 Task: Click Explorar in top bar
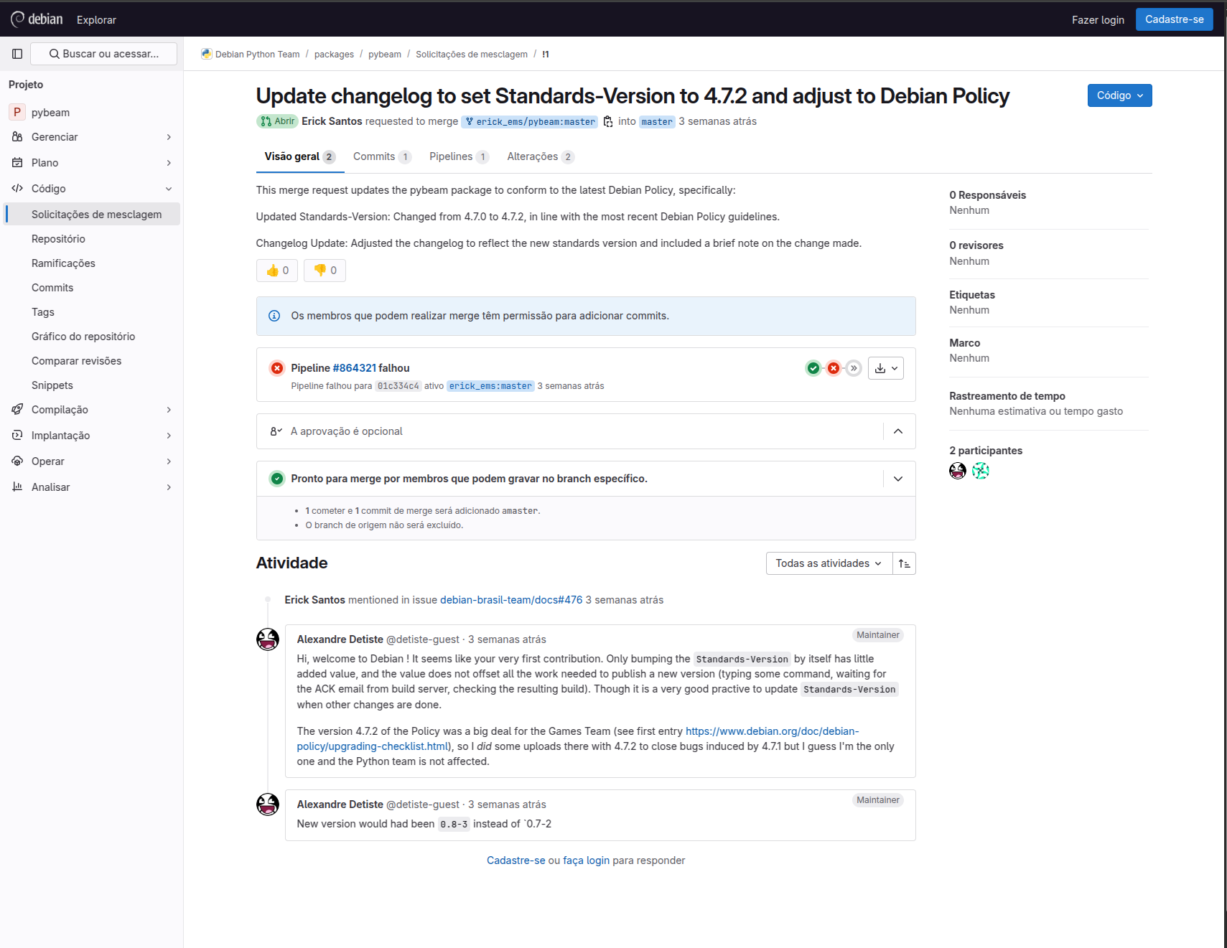pyautogui.click(x=96, y=20)
